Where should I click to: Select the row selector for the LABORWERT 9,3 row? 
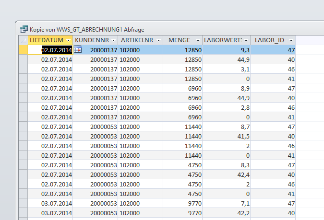(23, 50)
